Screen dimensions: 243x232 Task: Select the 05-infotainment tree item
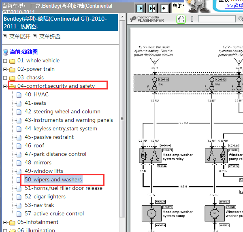coord(38,222)
